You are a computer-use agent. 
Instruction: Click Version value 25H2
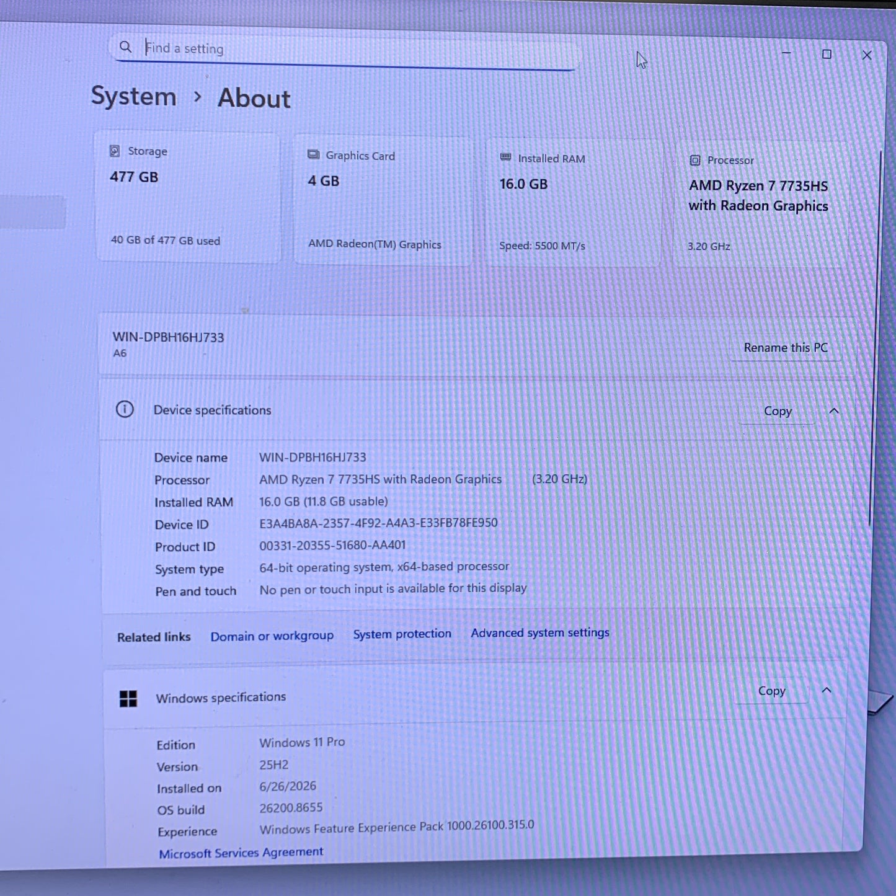click(x=274, y=765)
